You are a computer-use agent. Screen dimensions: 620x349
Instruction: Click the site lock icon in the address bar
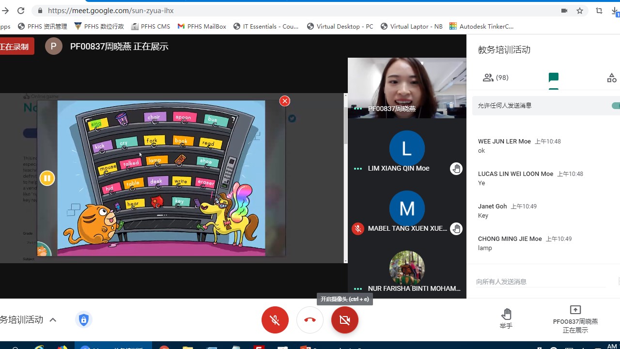40,11
